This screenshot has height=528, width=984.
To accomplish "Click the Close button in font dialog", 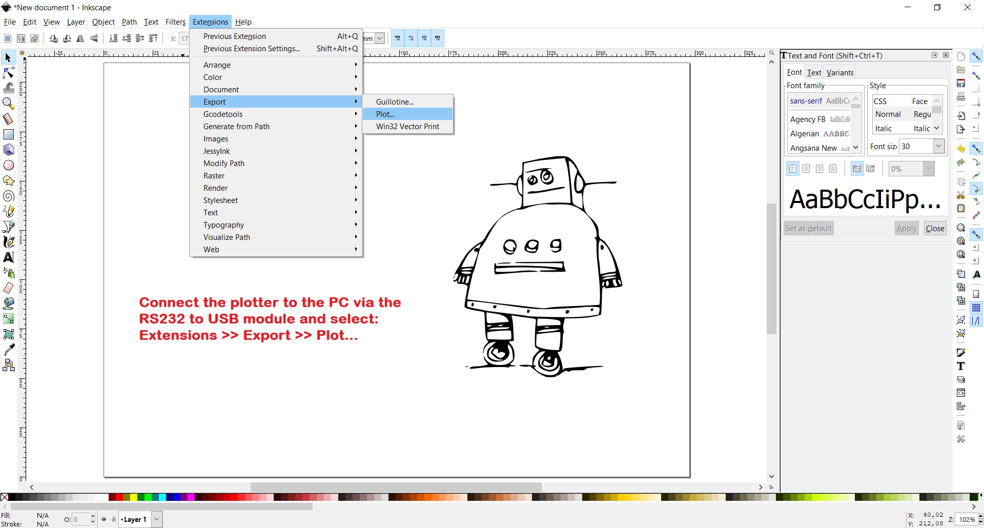I will (935, 229).
